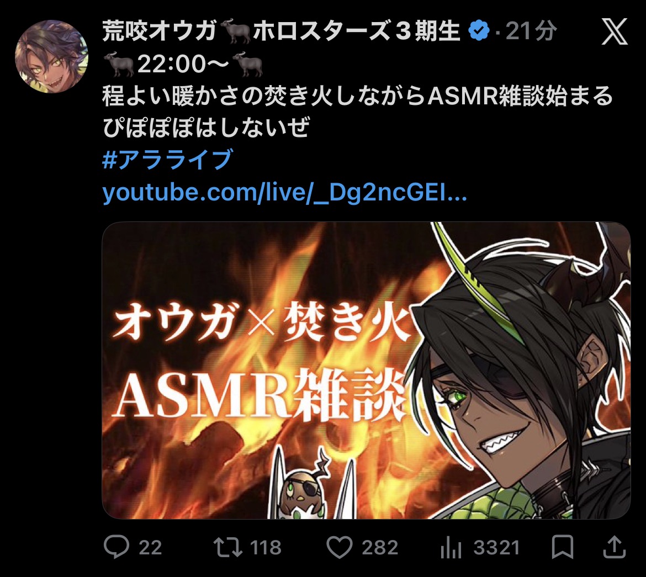Click the X logo icon
Screen dimensions: 646x577
615,31
